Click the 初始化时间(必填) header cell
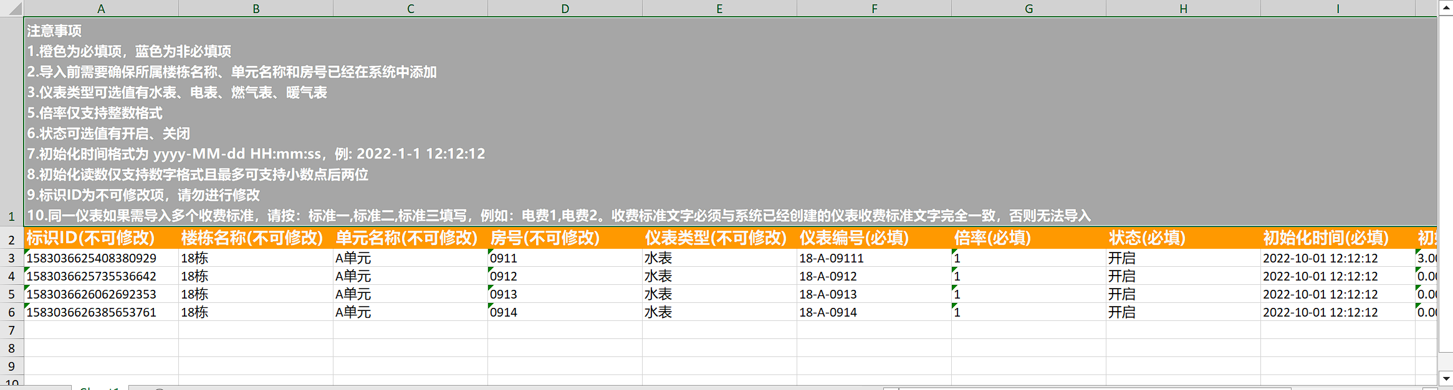 [x=1338, y=238]
